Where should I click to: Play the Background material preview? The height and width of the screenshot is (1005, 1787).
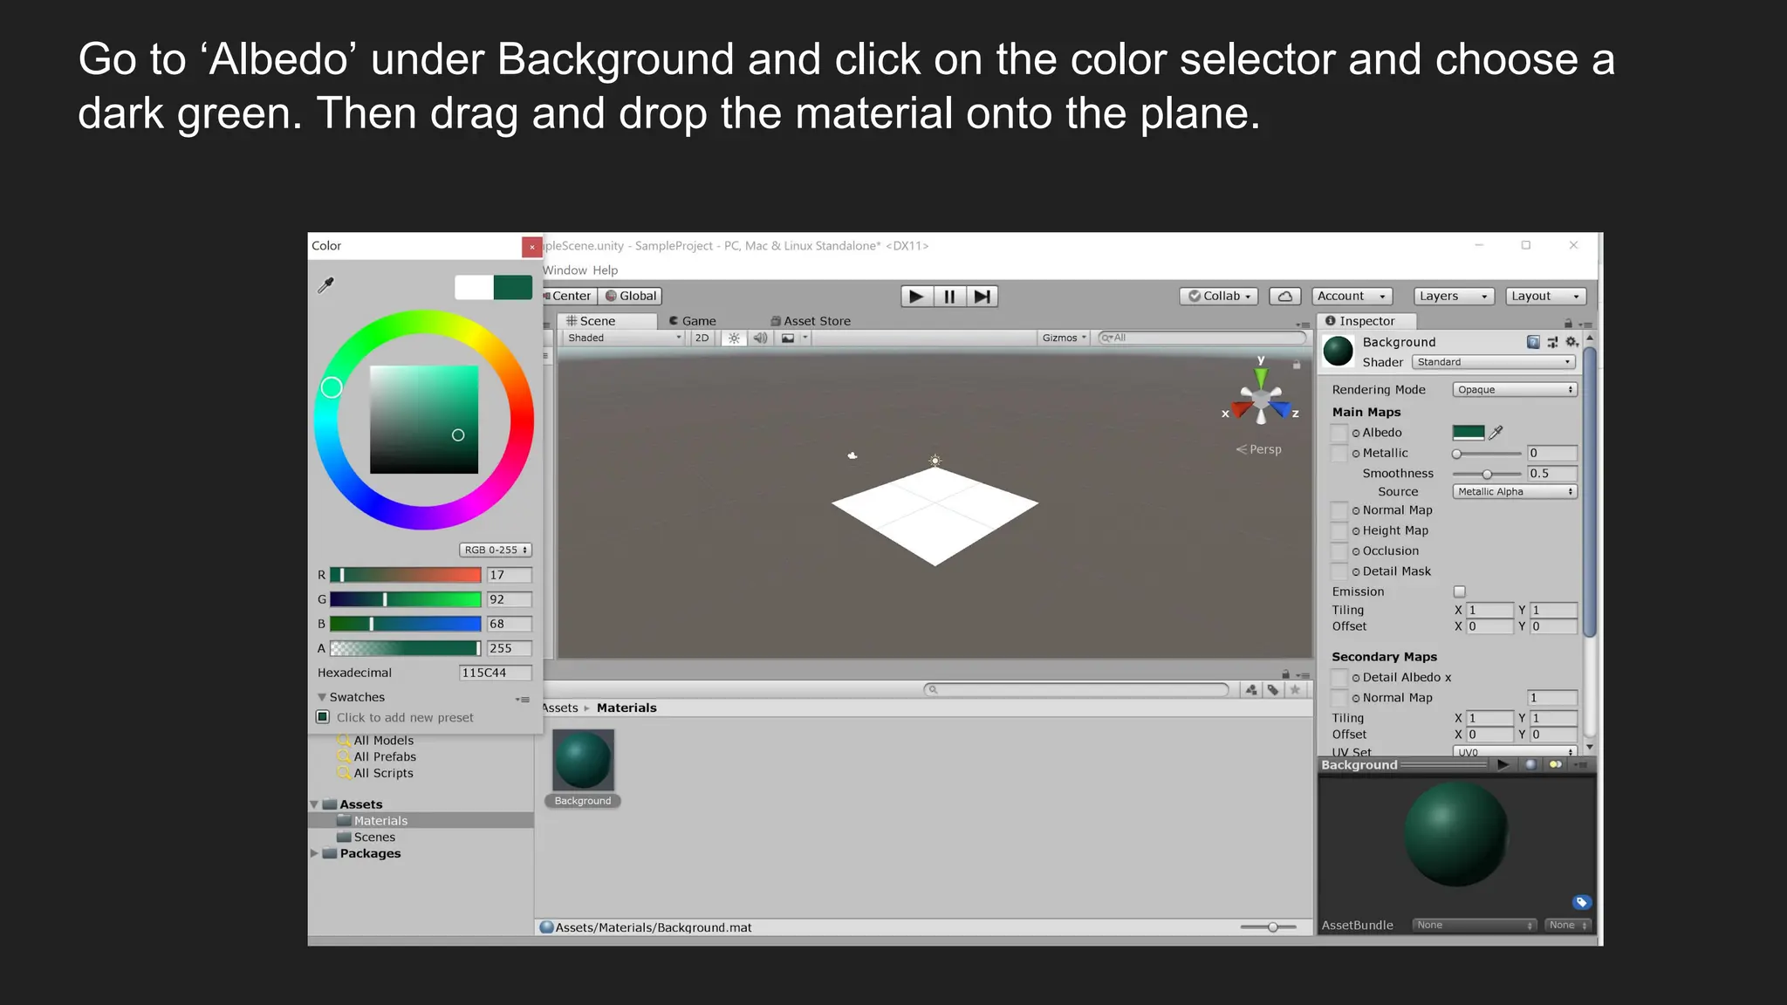[x=1503, y=765]
